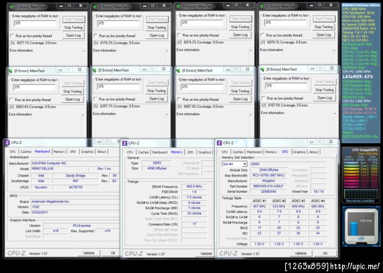Click Validate in the CPU-Z Memory window
The width and height of the screenshot is (383, 273).
206,254
